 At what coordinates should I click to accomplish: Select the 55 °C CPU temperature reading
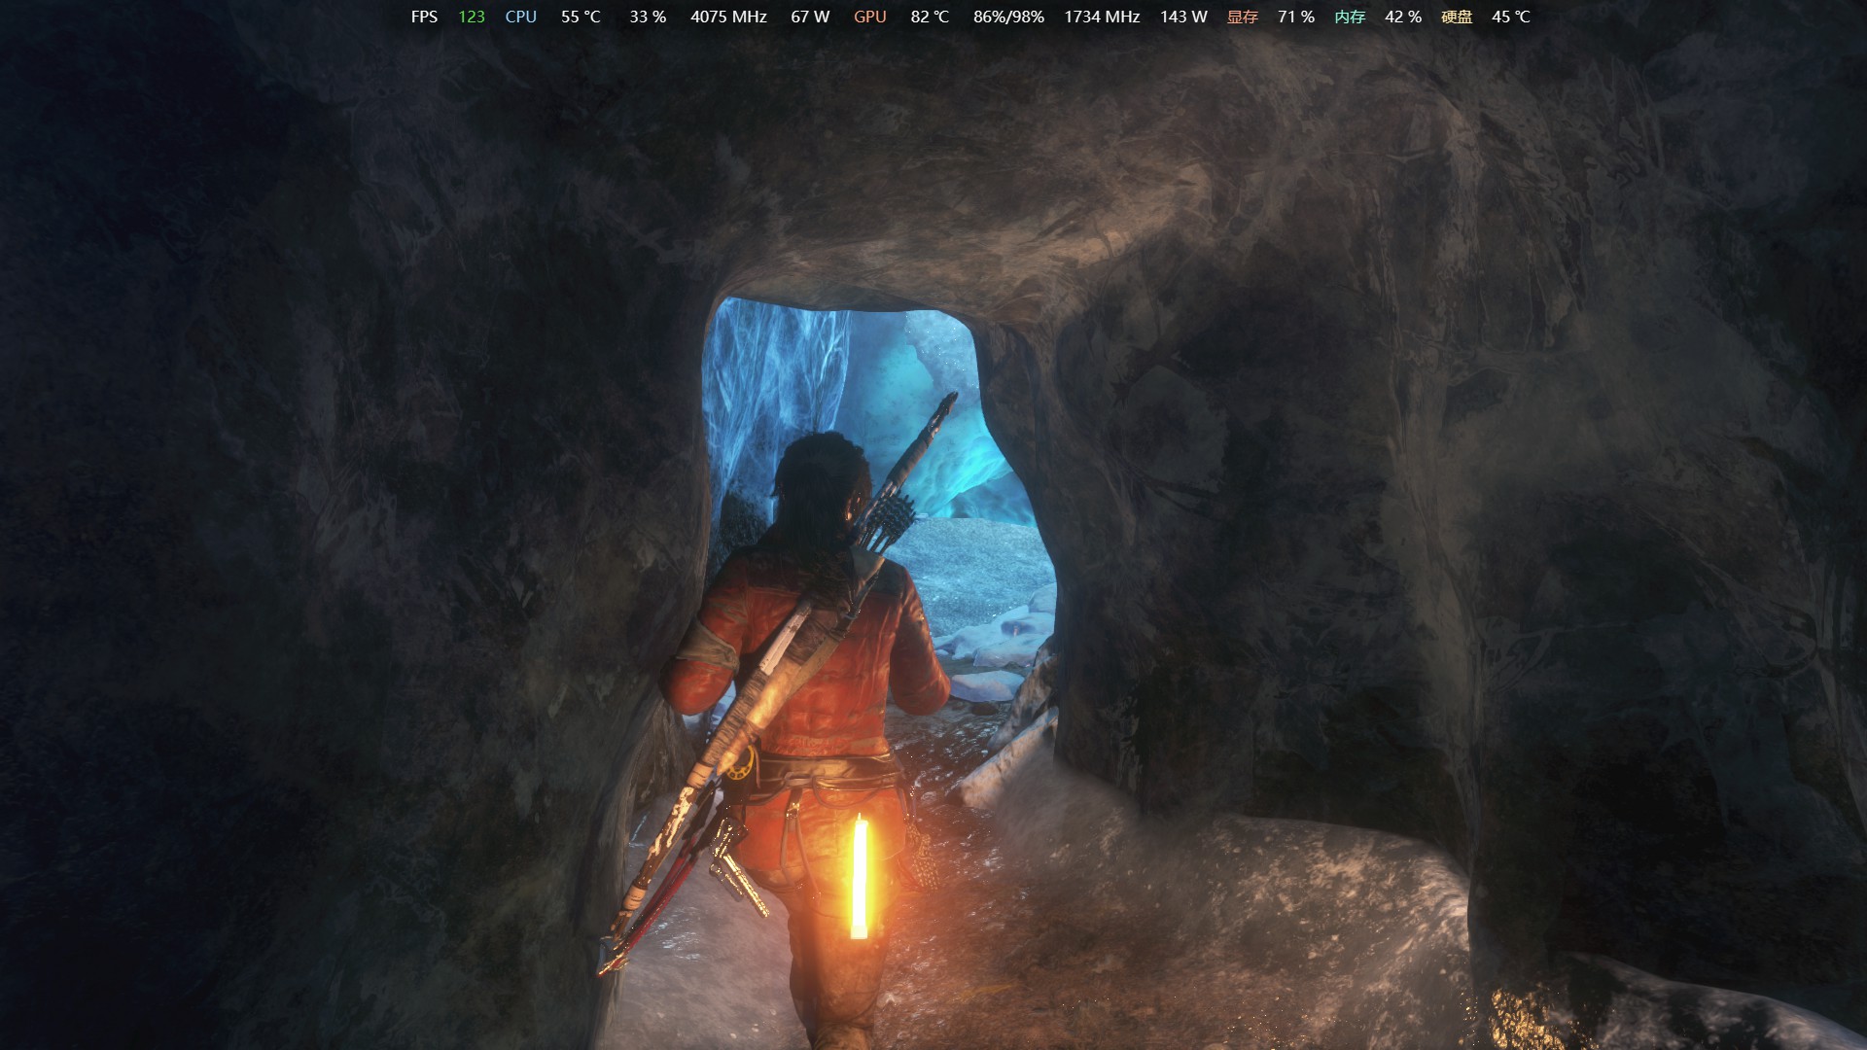coord(581,17)
